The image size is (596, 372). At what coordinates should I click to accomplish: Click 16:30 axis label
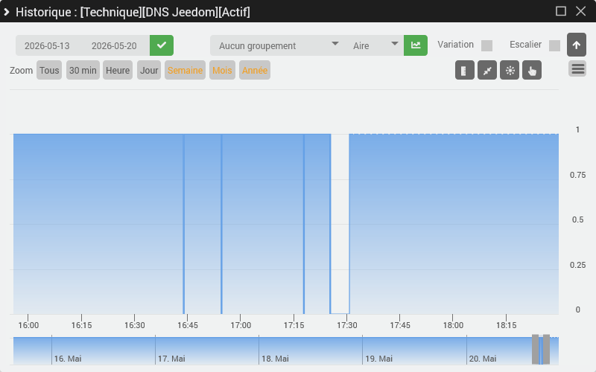tap(135, 325)
